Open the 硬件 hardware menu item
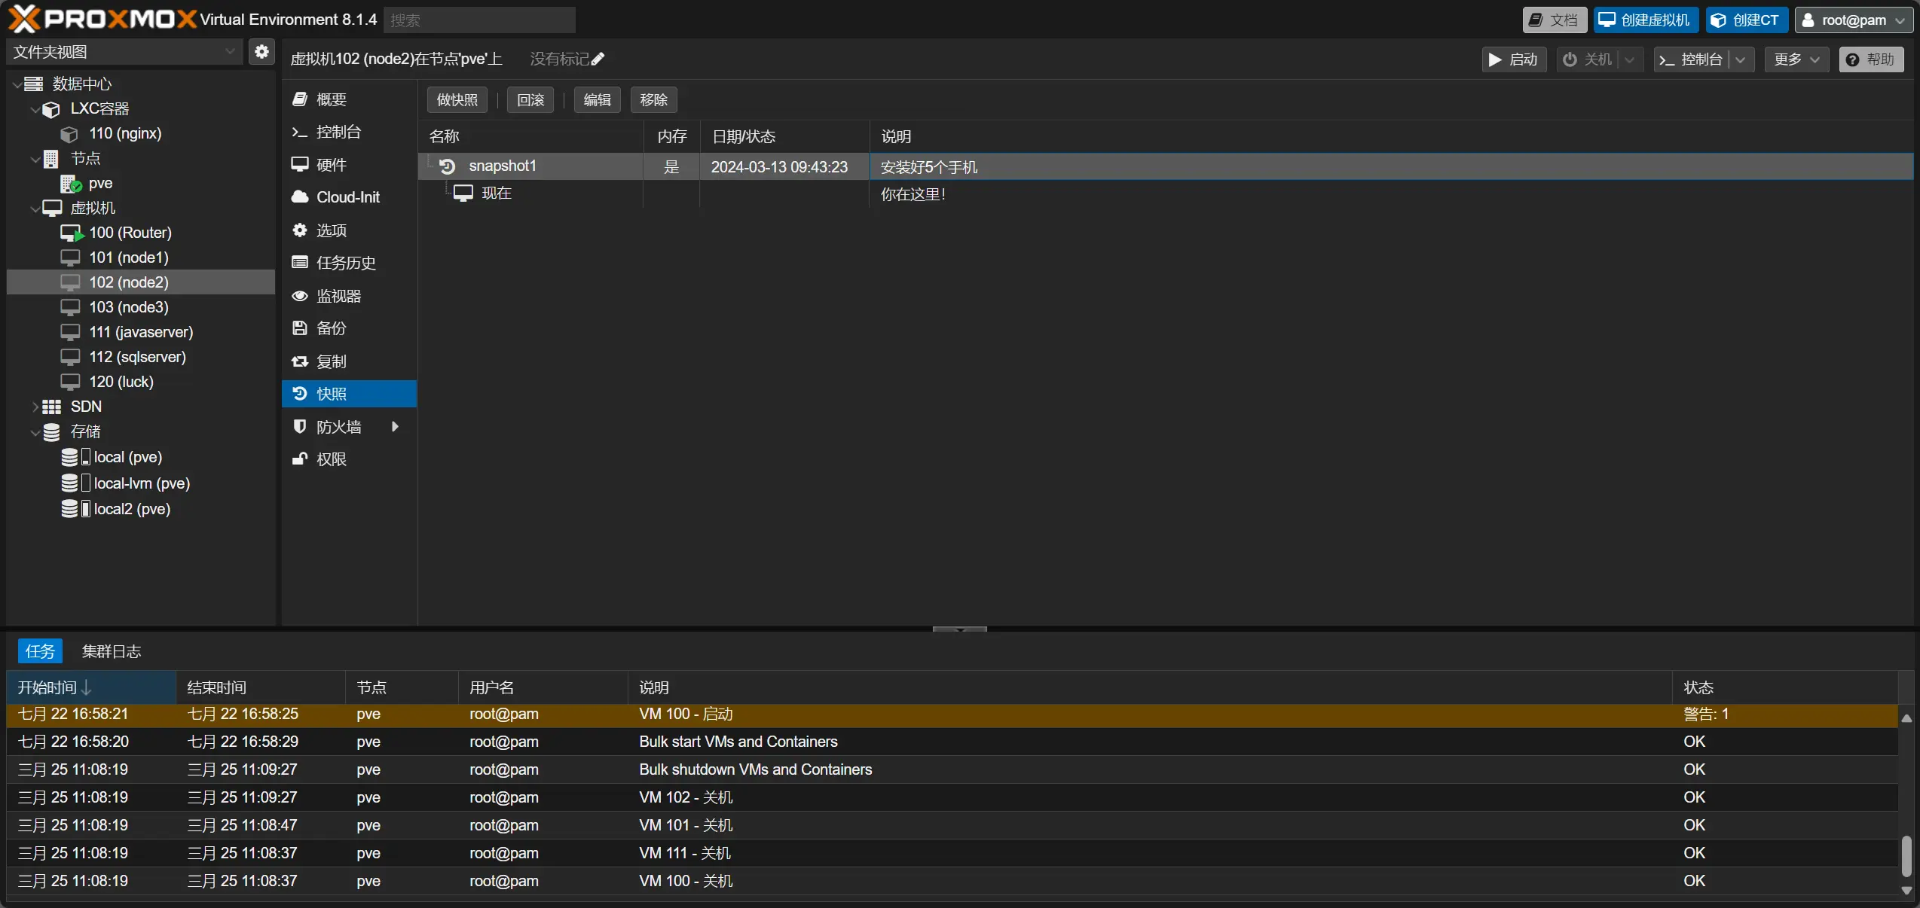Screen dimensions: 1920x908 pyautogui.click(x=331, y=165)
